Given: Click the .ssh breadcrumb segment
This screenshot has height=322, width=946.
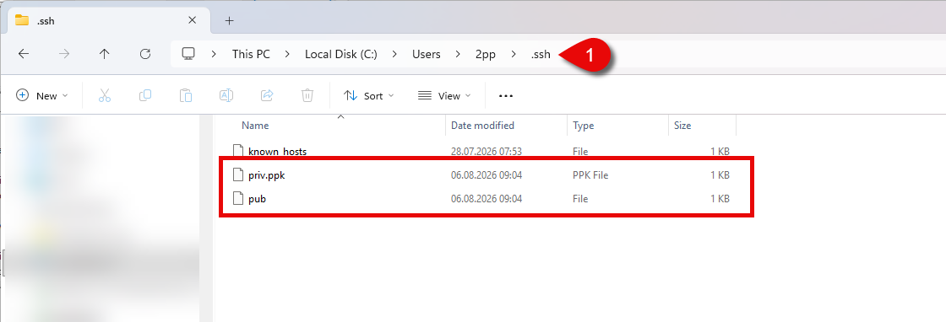Looking at the screenshot, I should [541, 54].
